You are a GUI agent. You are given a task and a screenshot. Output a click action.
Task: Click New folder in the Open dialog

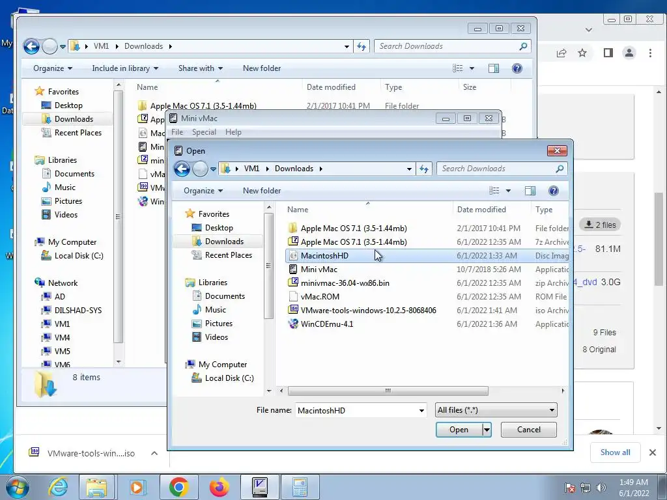262,191
